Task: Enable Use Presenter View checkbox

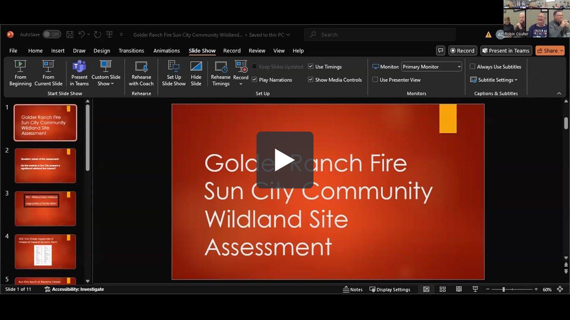Action: pos(375,80)
